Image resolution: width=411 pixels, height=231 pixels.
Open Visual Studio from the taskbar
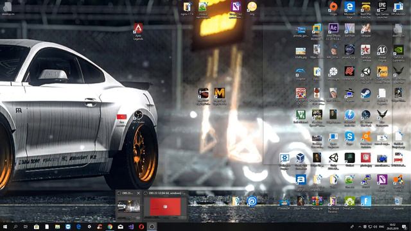tap(131, 227)
